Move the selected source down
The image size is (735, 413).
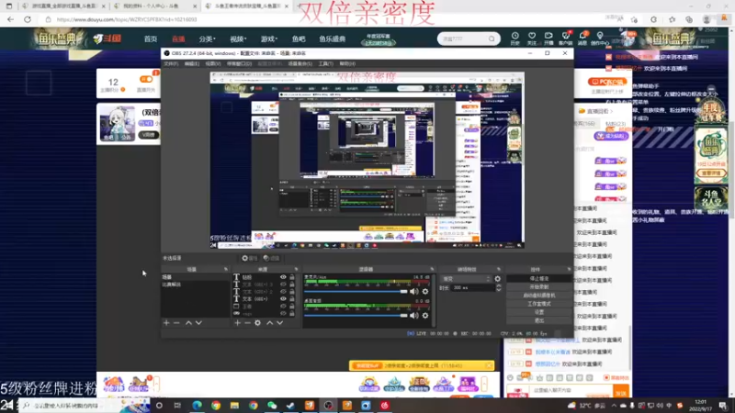[280, 323]
